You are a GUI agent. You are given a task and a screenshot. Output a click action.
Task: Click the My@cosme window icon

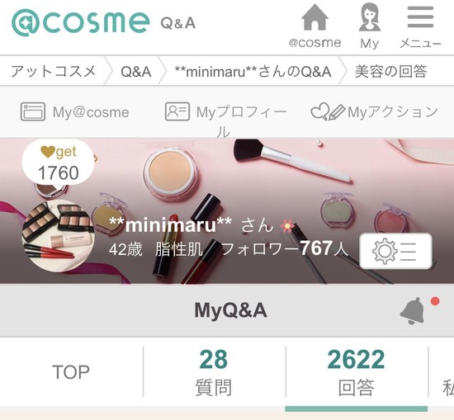pos(33,111)
